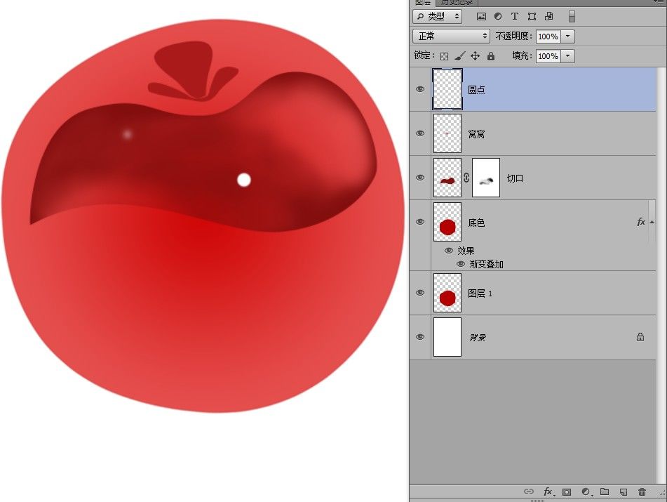Click the lock image pixels brush icon

(x=459, y=56)
